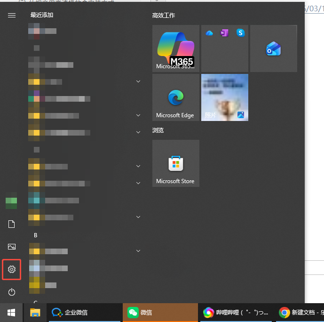Expand the topmost folder chevron in app list
Image resolution: width=324 pixels, height=322 pixels.
[138, 81]
